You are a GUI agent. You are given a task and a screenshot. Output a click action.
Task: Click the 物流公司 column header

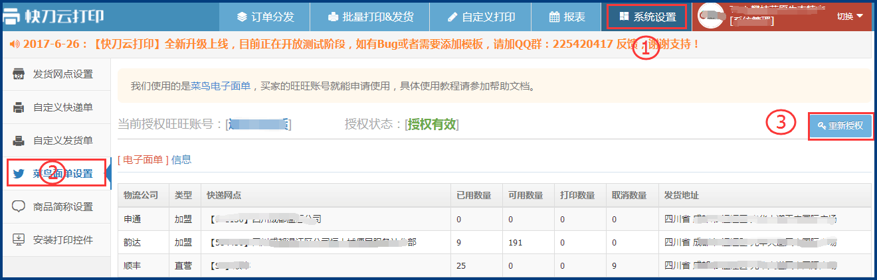coord(141,195)
